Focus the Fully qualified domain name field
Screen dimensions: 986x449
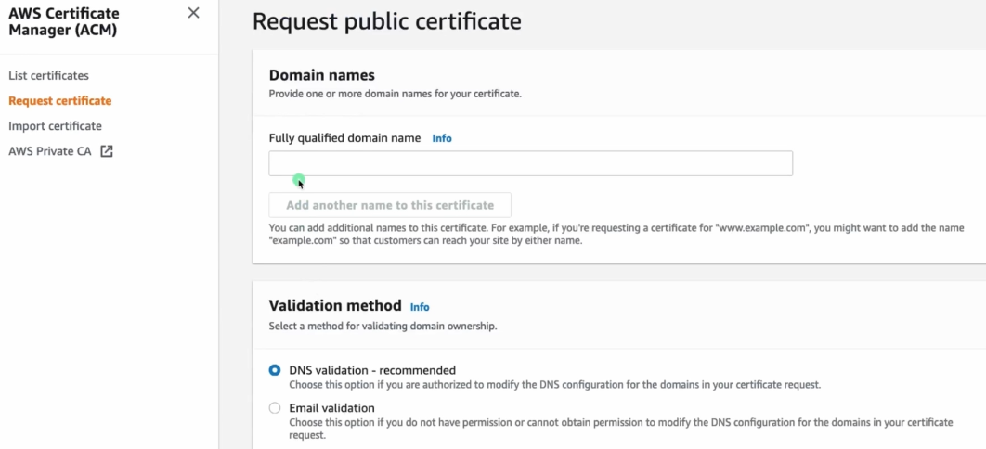(x=530, y=163)
